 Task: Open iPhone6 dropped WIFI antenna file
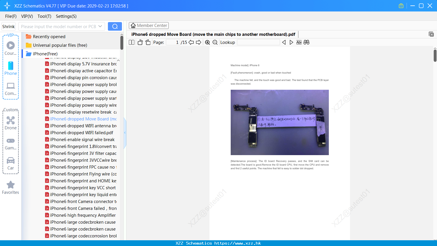point(81,126)
